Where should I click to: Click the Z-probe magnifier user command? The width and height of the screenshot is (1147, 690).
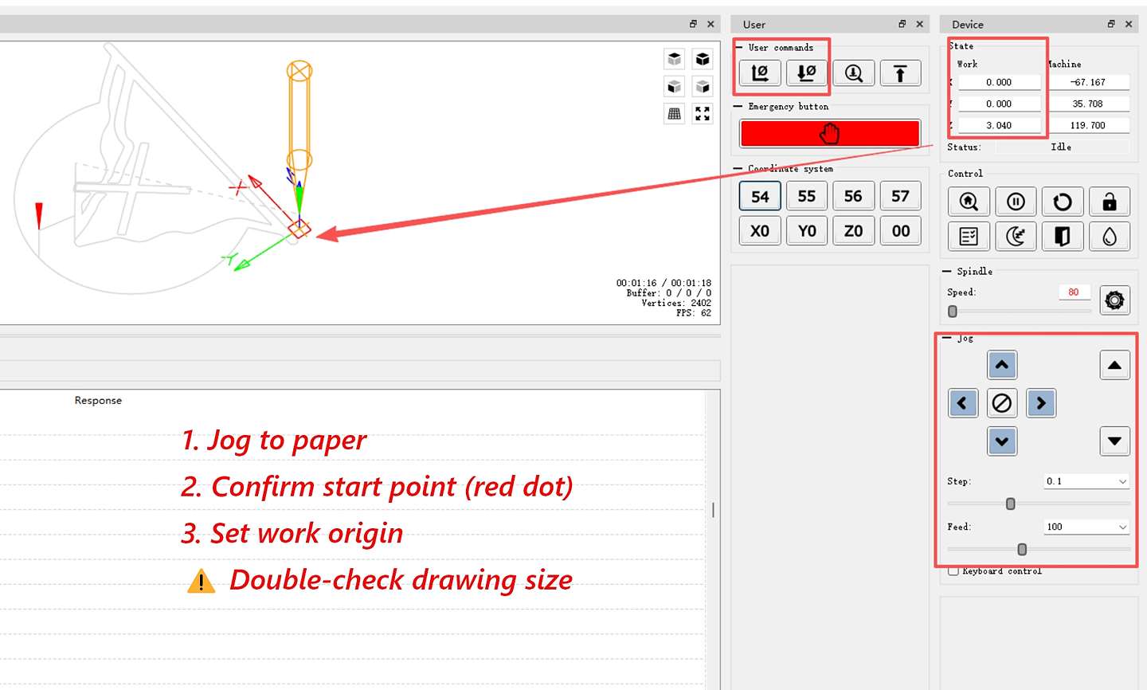point(854,73)
